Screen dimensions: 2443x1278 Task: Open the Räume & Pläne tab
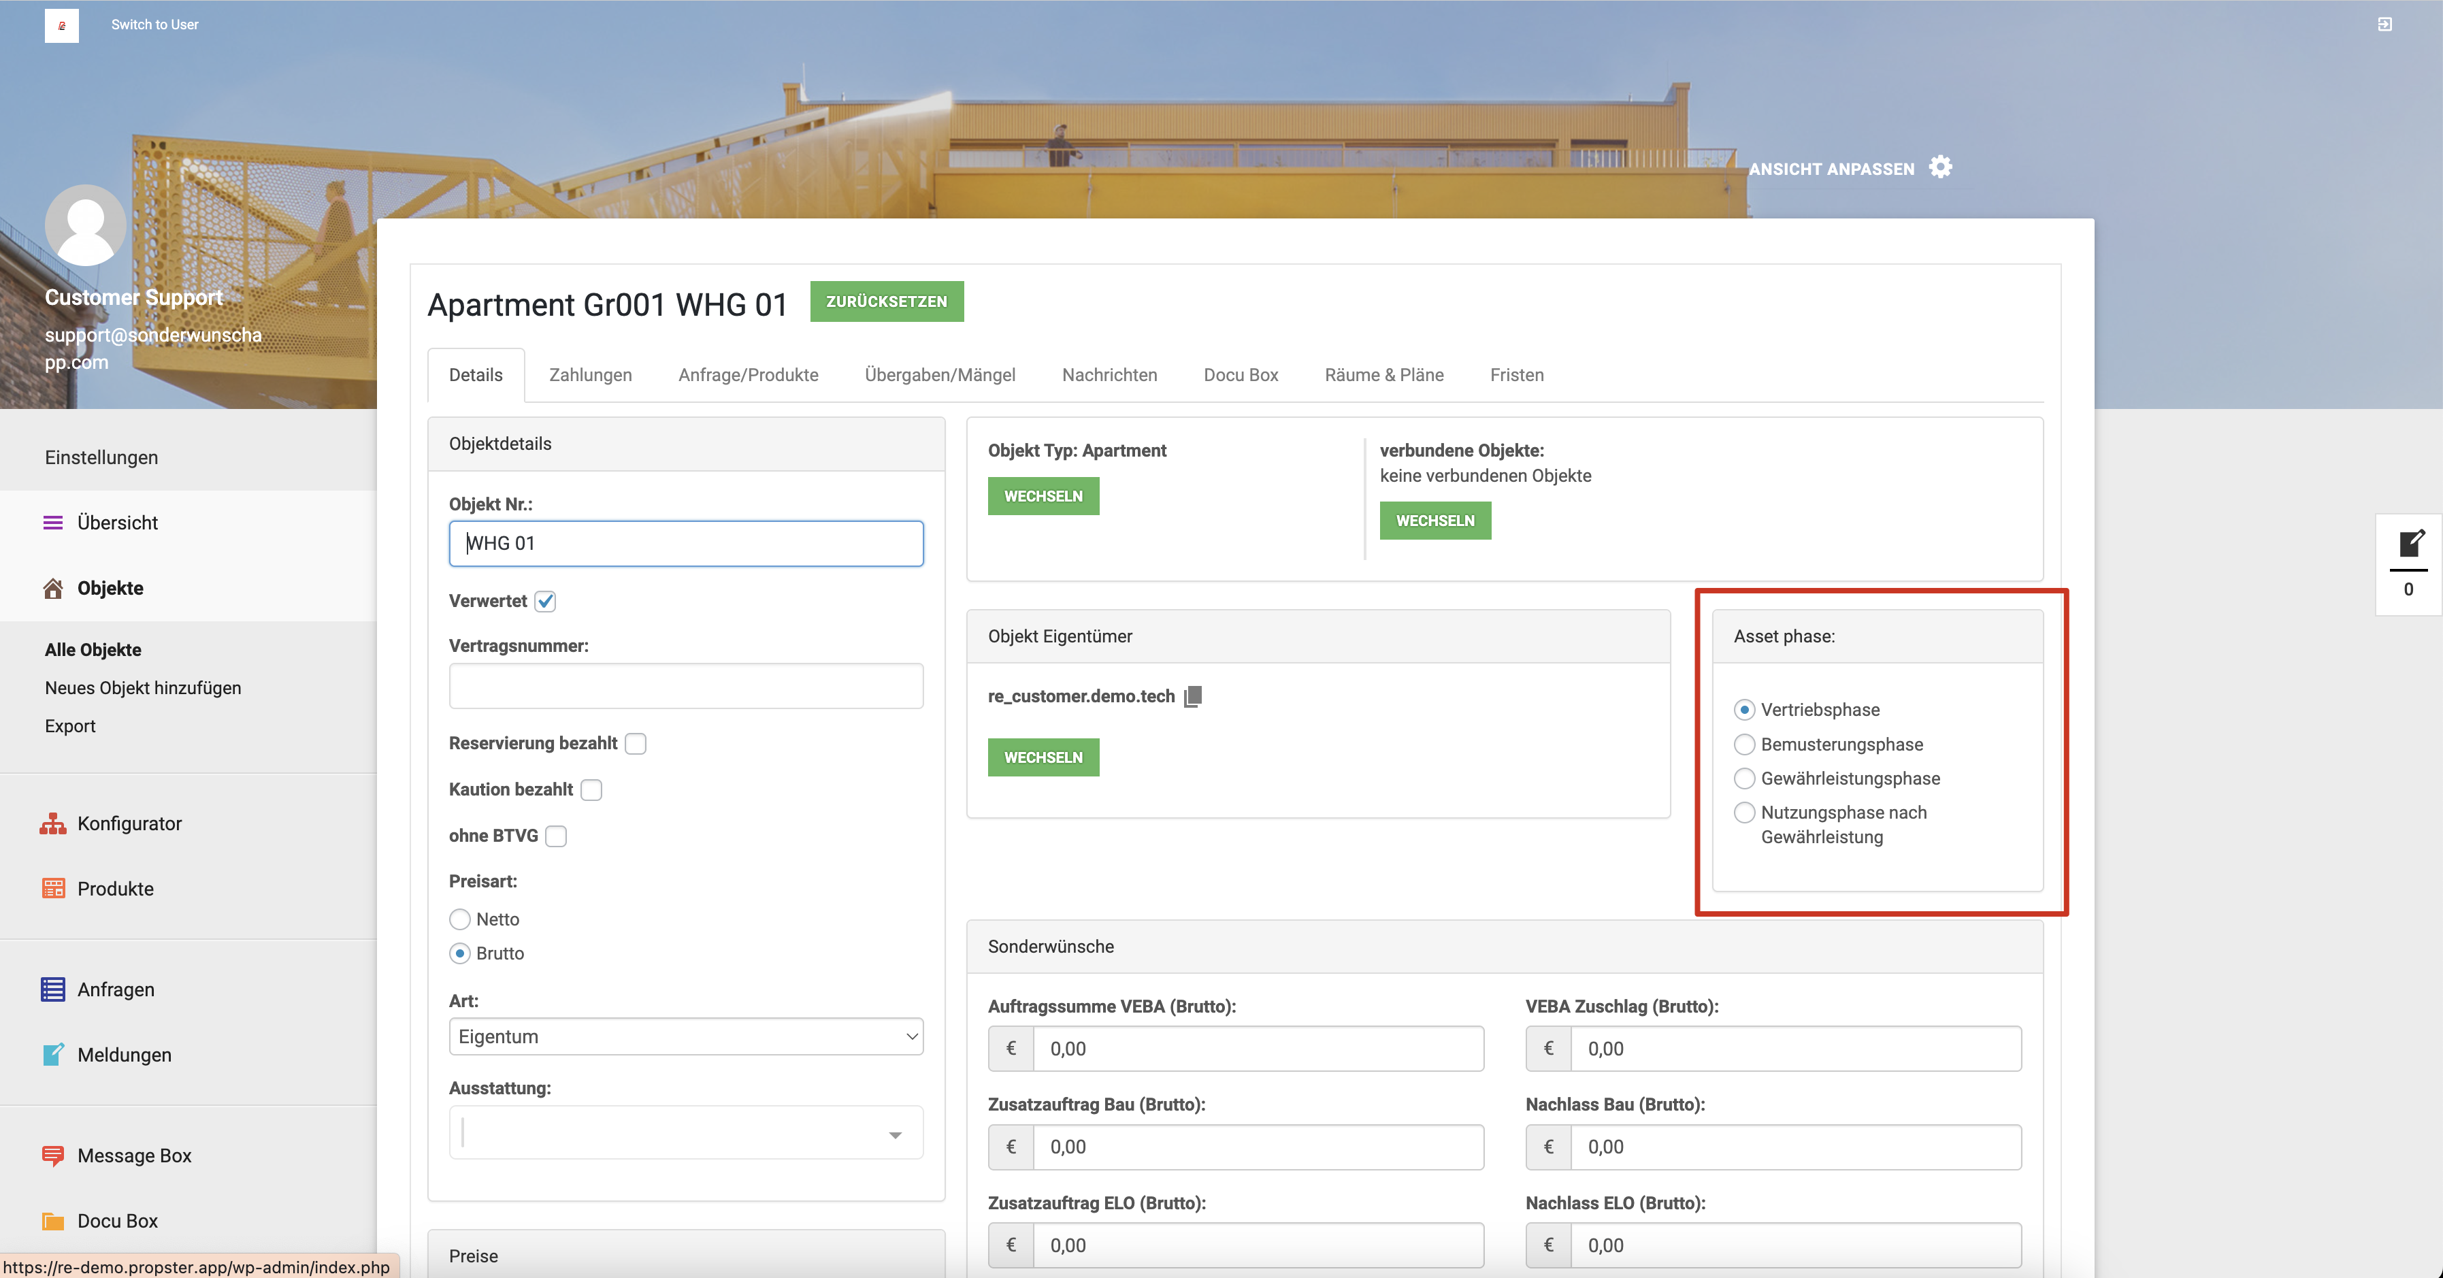click(1383, 374)
